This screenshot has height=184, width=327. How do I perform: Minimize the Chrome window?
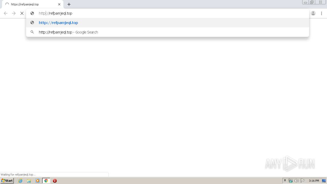pyautogui.click(x=306, y=2)
